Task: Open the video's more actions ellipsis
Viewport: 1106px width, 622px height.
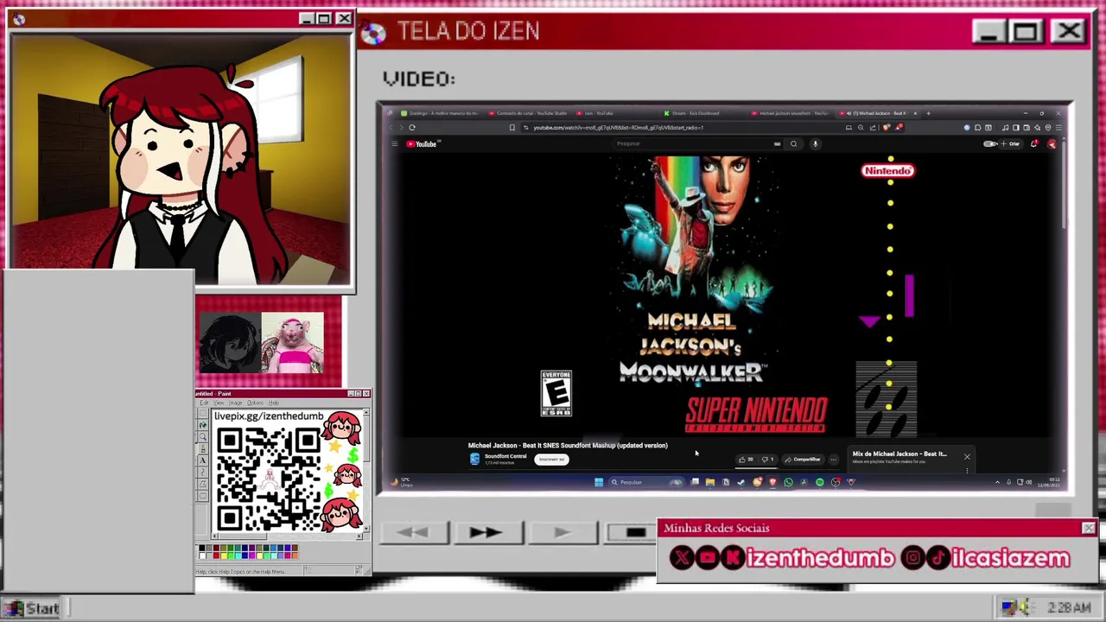Action: pos(834,460)
